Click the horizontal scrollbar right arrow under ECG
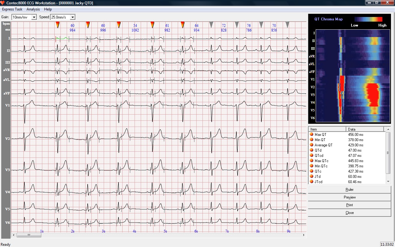395x247 pixels. (x=304, y=235)
